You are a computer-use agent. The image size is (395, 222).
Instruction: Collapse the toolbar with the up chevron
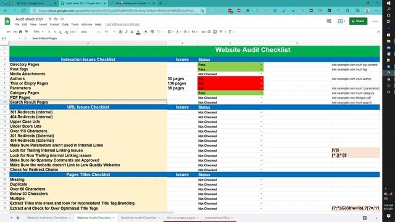pyautogui.click(x=378, y=32)
